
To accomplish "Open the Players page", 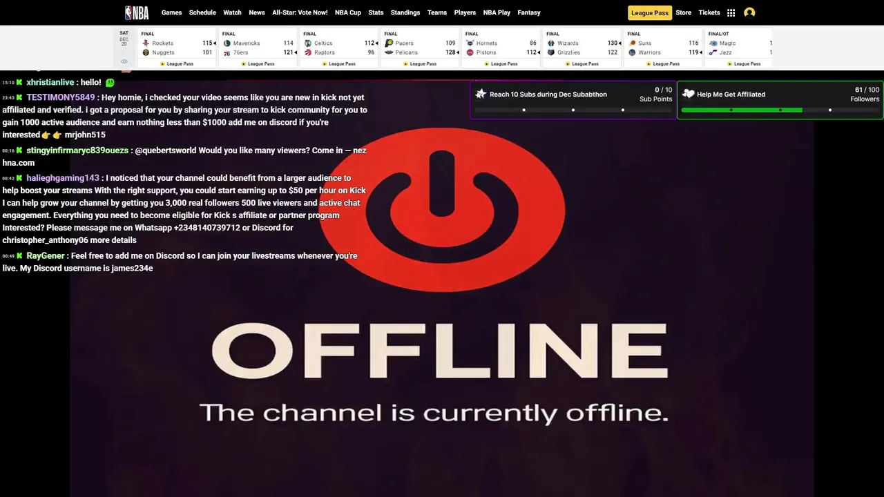I will (x=465, y=12).
